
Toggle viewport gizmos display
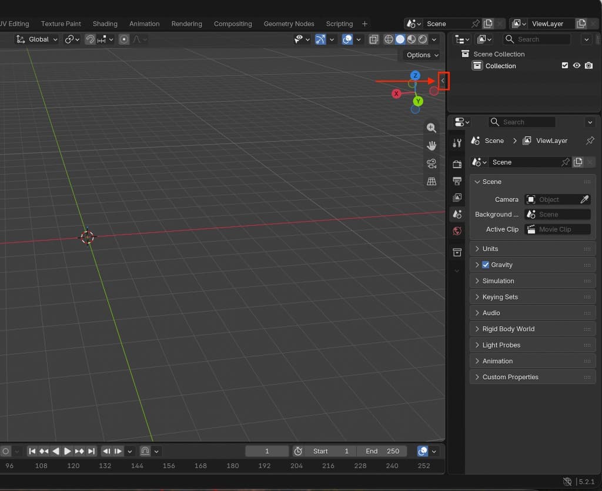click(320, 39)
